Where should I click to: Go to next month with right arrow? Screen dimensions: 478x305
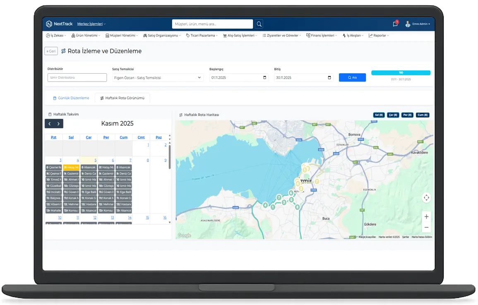(x=59, y=124)
